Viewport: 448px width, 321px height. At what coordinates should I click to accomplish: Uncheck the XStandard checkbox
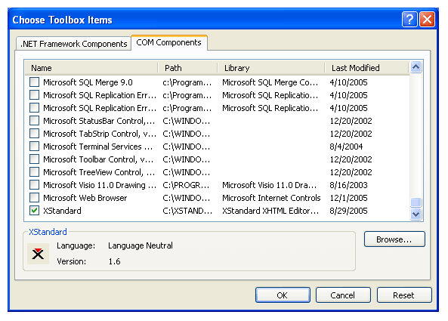pyautogui.click(x=34, y=211)
